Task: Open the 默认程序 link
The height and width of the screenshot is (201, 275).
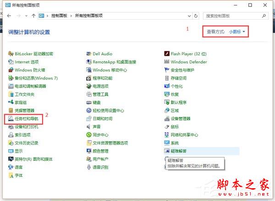Action: pyautogui.click(x=179, y=102)
